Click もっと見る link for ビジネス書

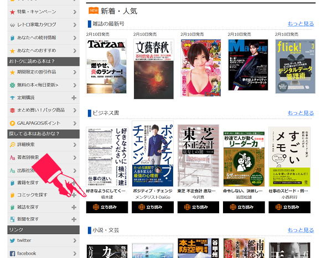tap(300, 113)
